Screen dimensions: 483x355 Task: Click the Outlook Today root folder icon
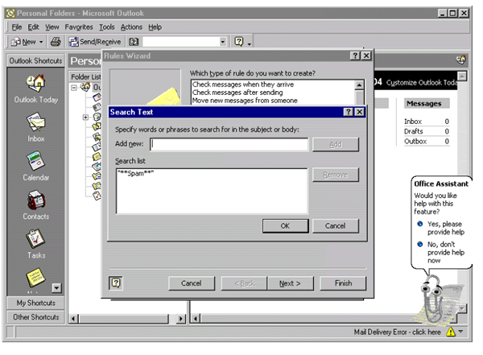(x=85, y=87)
